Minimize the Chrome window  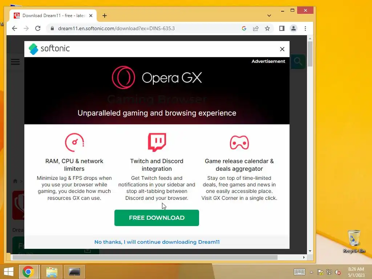[x=282, y=11]
